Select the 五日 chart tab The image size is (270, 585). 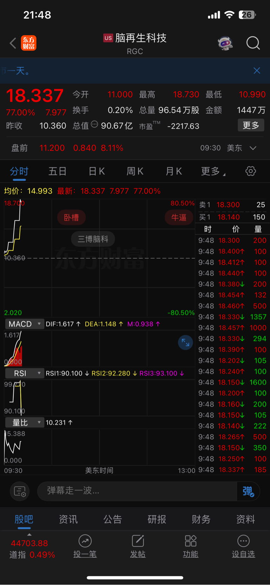(x=57, y=171)
